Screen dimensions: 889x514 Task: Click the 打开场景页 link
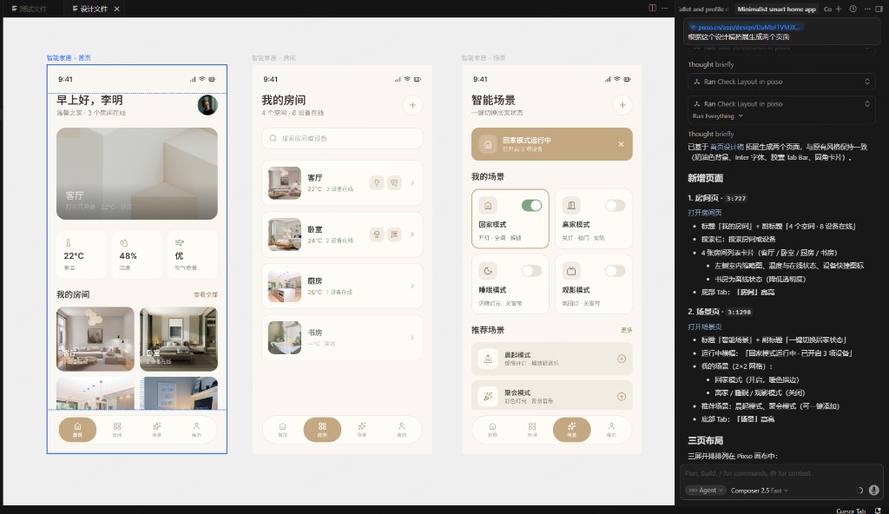[x=704, y=326]
